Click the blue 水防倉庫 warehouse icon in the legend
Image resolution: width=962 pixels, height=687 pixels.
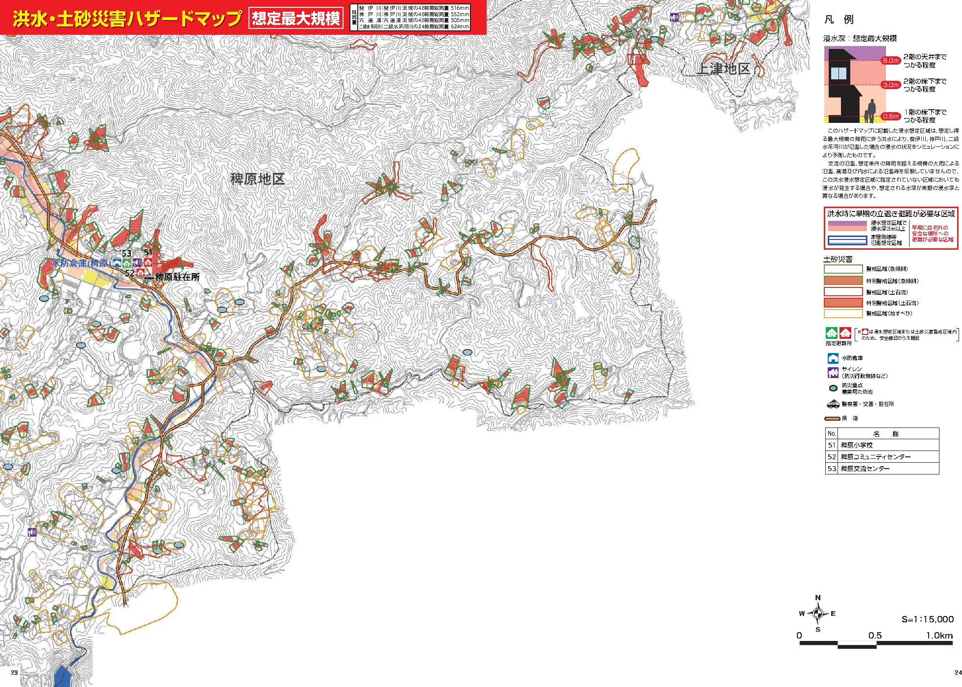coord(833,358)
